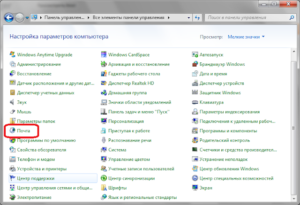Open the Мышь icon
Image resolution: width=300 pixels, height=205 pixels.
[x=13, y=112]
